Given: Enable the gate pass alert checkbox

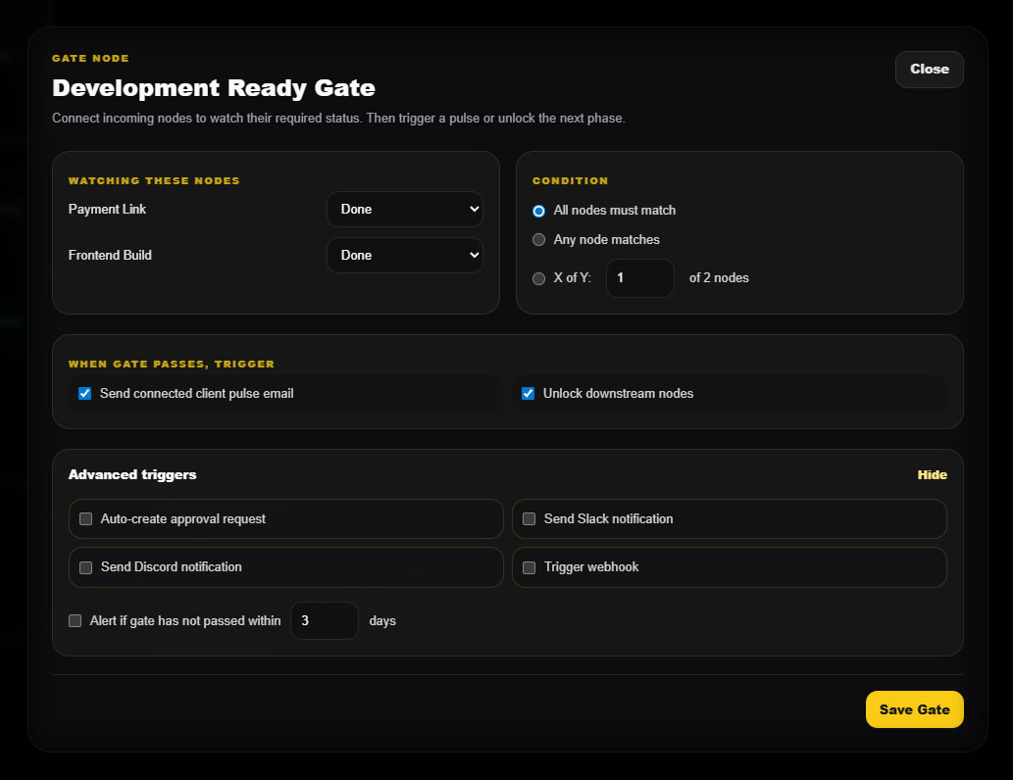Looking at the screenshot, I should point(75,620).
